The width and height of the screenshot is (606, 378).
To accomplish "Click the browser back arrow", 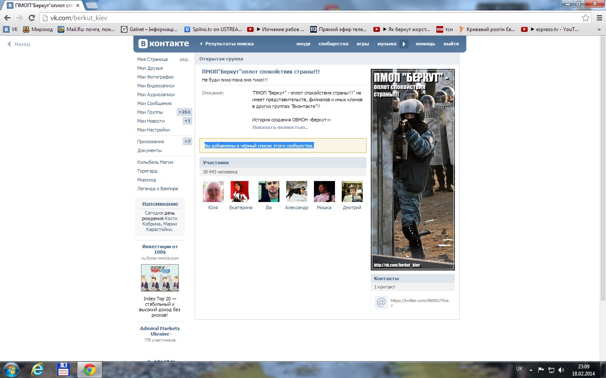I will coord(7,18).
